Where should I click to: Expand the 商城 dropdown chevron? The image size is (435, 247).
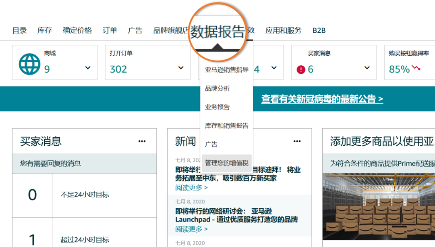click(88, 68)
